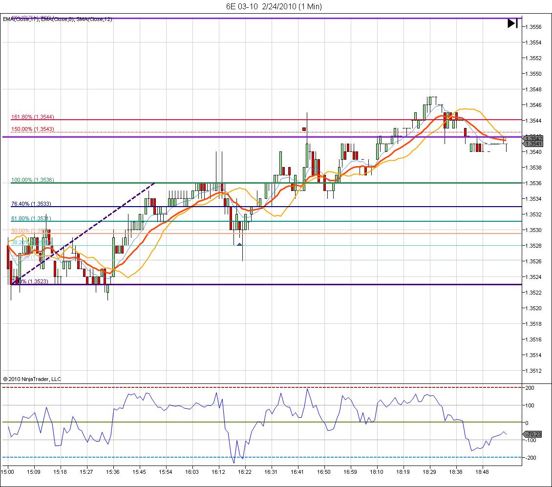Viewport: 552px width, 487px height.
Task: Click the 16:41 time axis label
Action: click(x=297, y=472)
